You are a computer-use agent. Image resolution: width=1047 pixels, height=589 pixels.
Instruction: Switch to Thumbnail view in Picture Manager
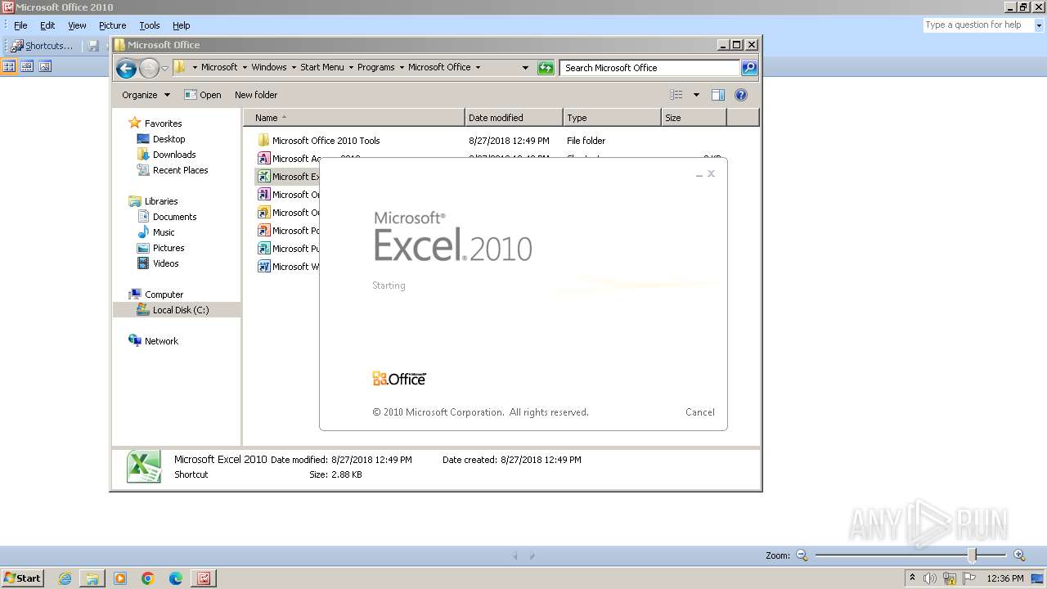(x=10, y=66)
